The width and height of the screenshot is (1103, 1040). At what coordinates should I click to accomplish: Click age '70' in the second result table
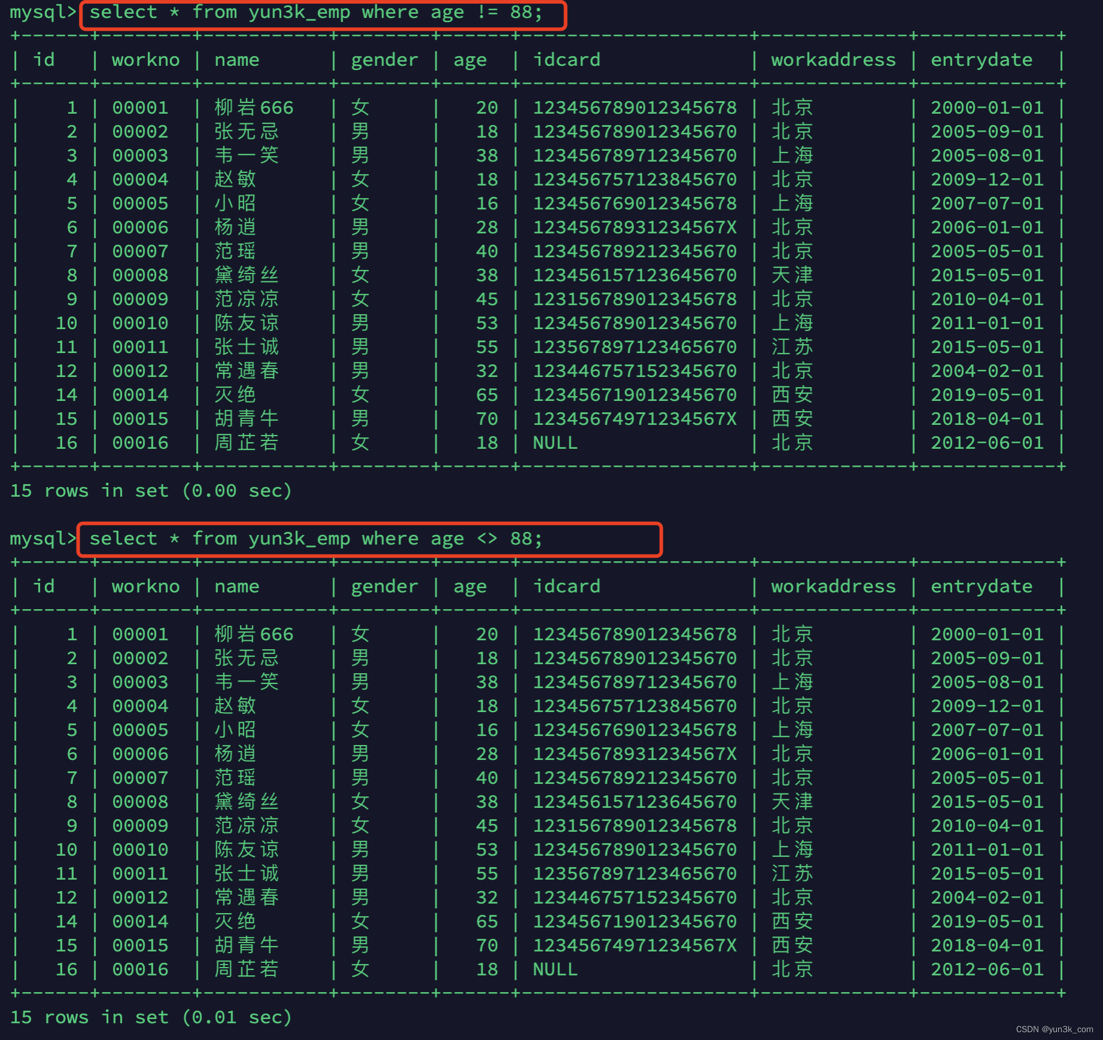click(487, 945)
